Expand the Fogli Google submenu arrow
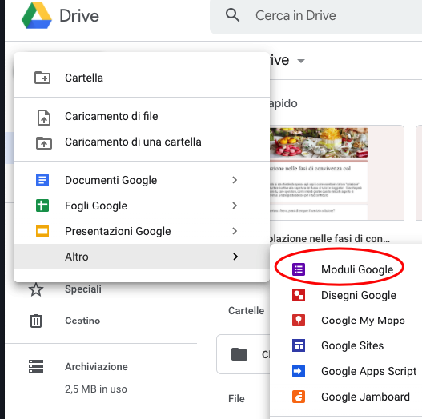The image size is (422, 419). click(235, 206)
